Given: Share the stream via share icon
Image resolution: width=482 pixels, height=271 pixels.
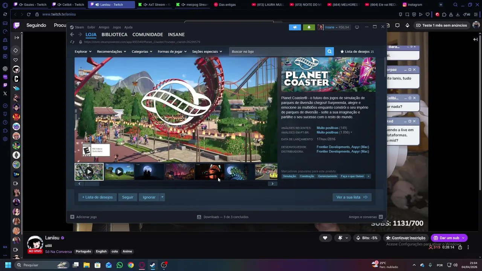Looking at the screenshot, I should click(x=460, y=247).
